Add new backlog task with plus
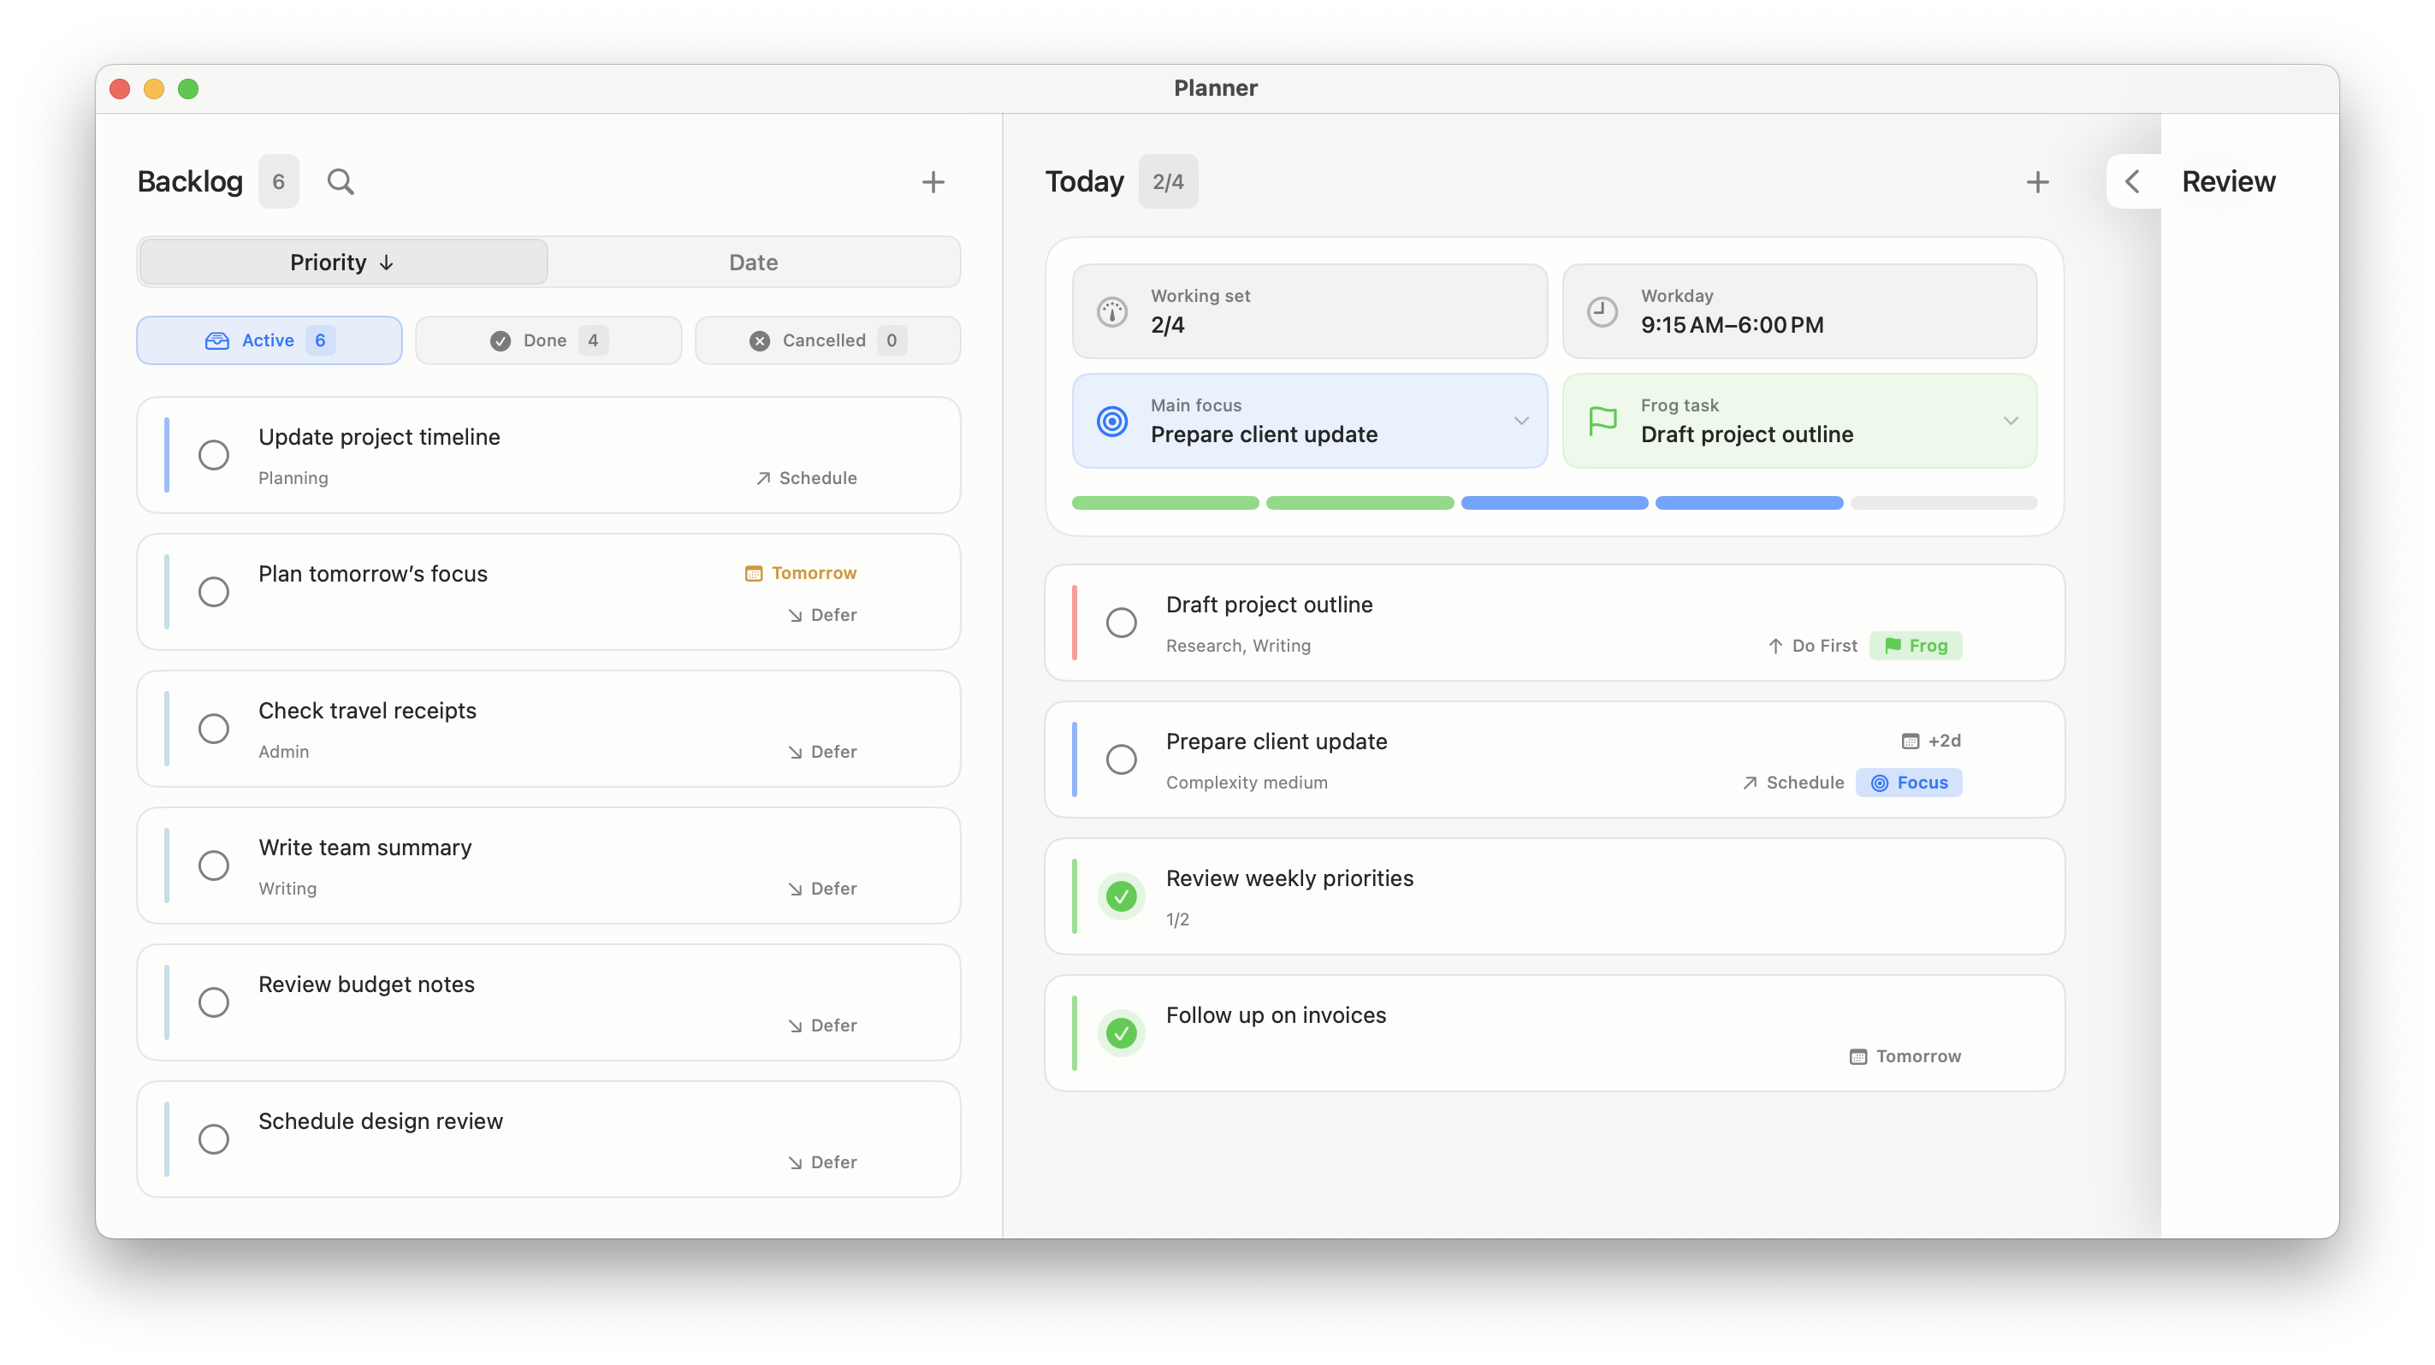 (932, 181)
